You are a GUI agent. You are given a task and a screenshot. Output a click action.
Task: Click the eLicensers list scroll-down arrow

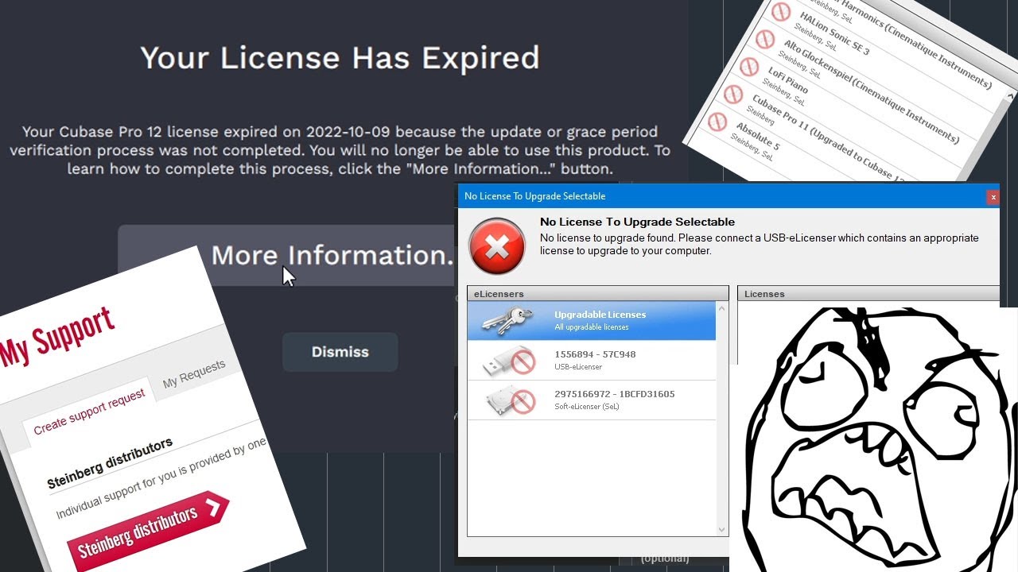pyautogui.click(x=722, y=529)
